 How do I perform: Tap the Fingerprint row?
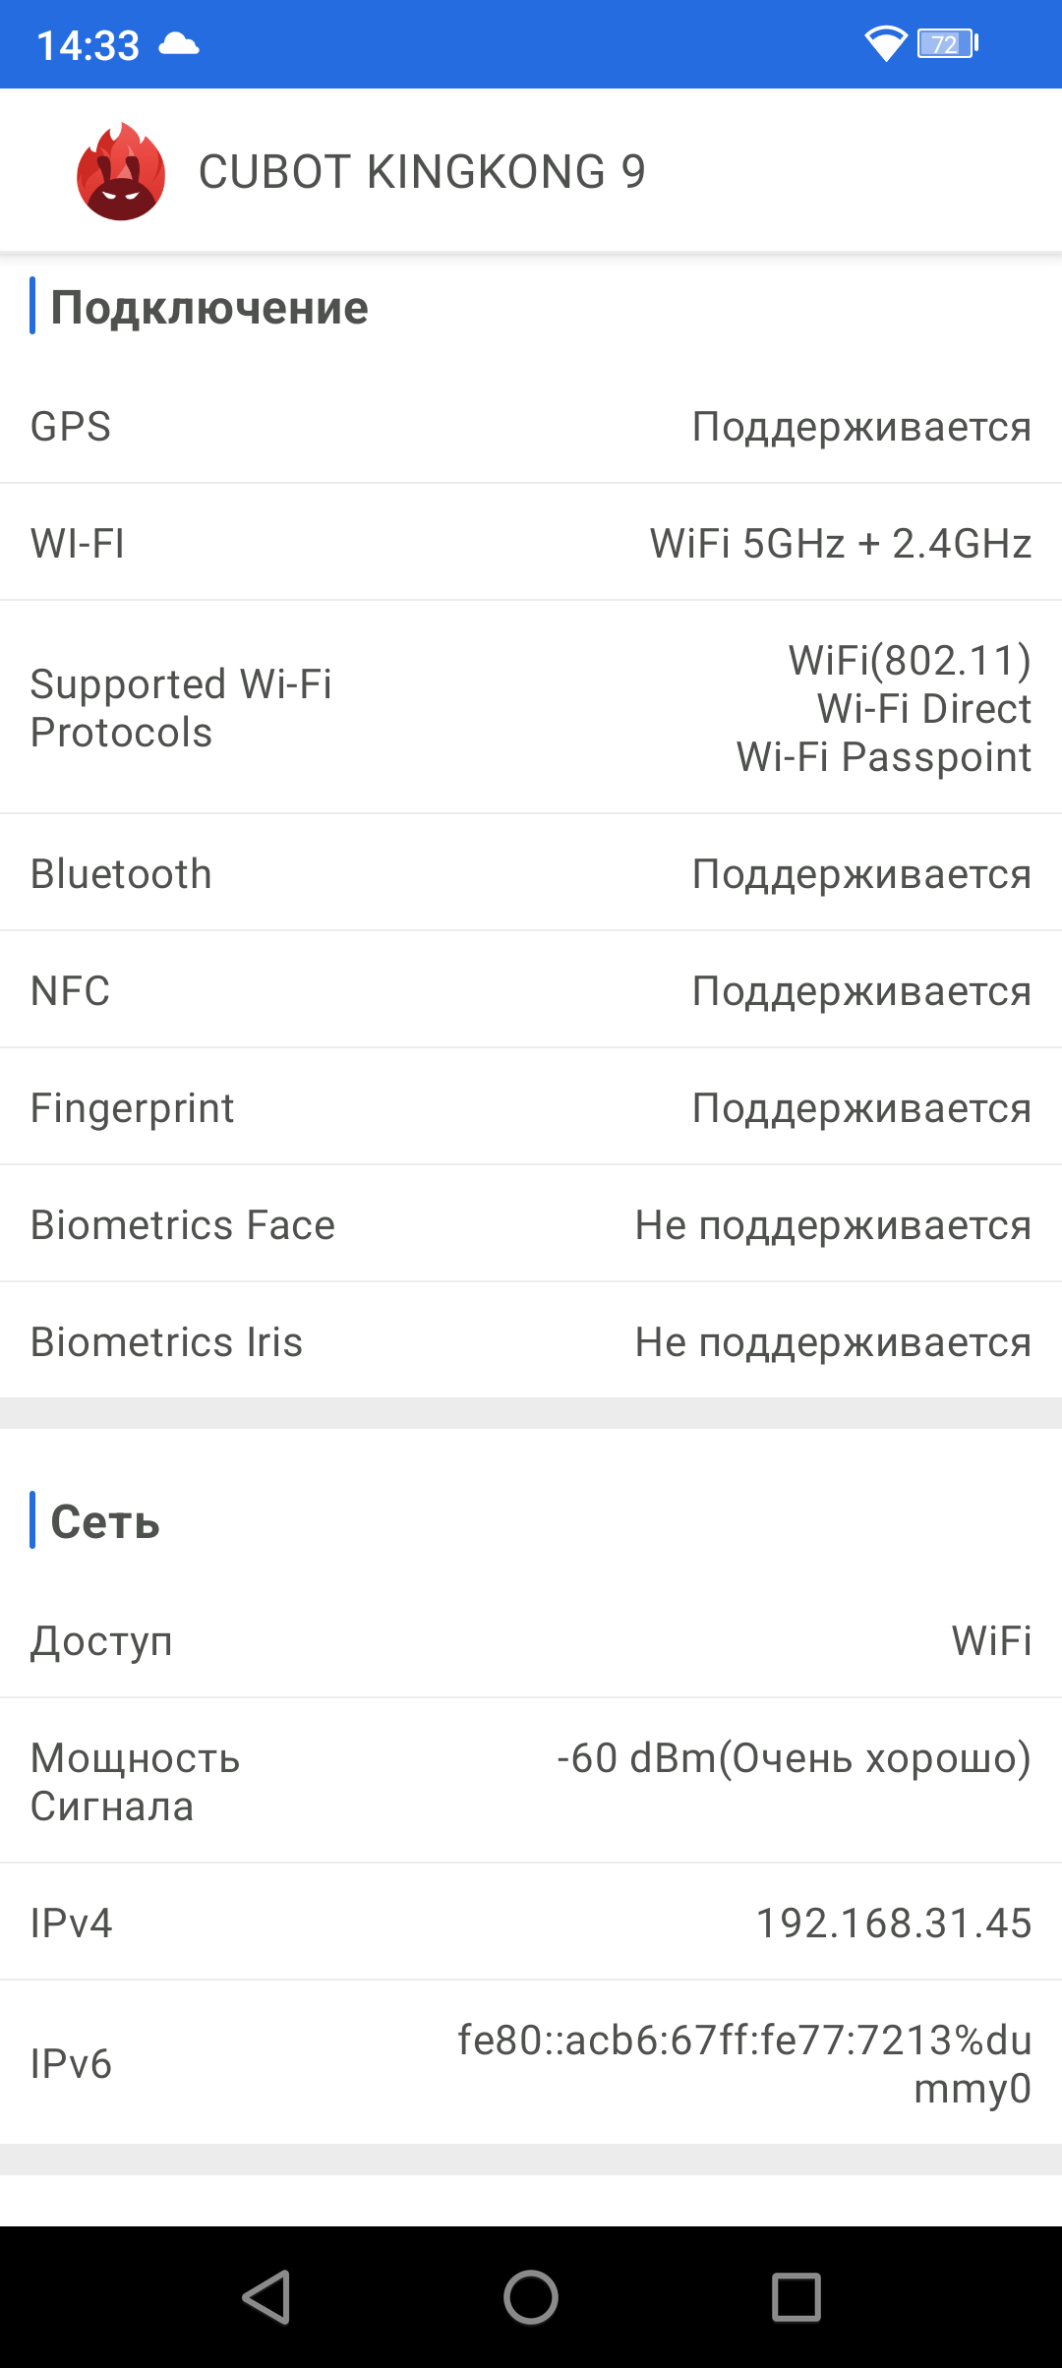tap(531, 1108)
